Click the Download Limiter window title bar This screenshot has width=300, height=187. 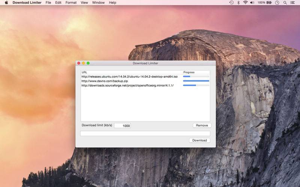(x=145, y=63)
